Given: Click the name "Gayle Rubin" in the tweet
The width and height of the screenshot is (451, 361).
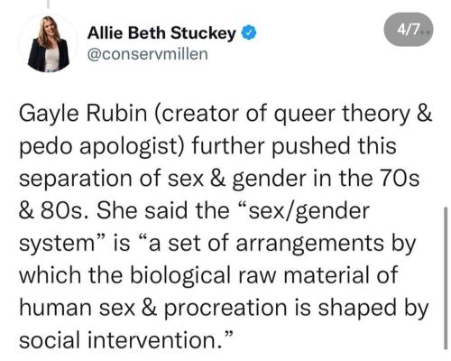Looking at the screenshot, I should (x=83, y=114).
